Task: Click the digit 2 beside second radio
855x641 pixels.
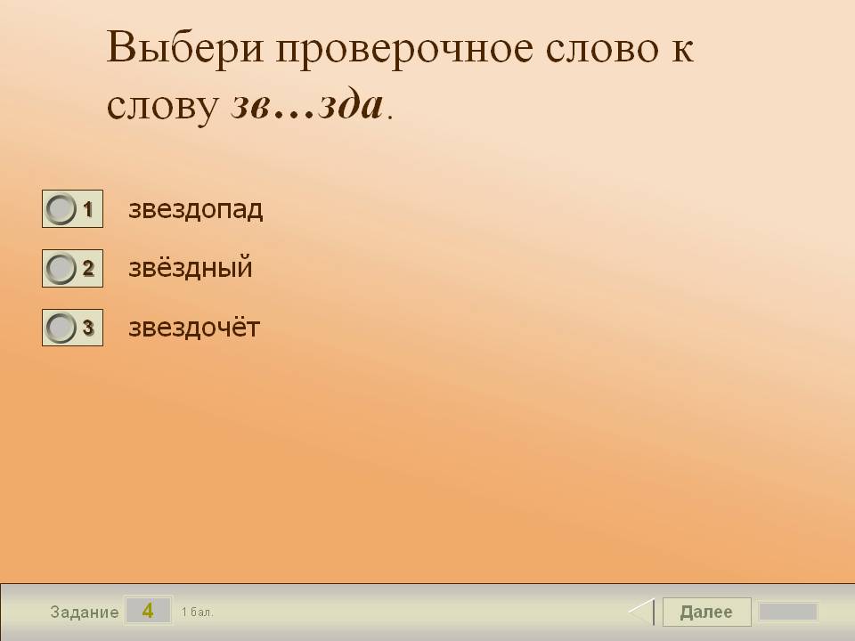Action: click(88, 268)
